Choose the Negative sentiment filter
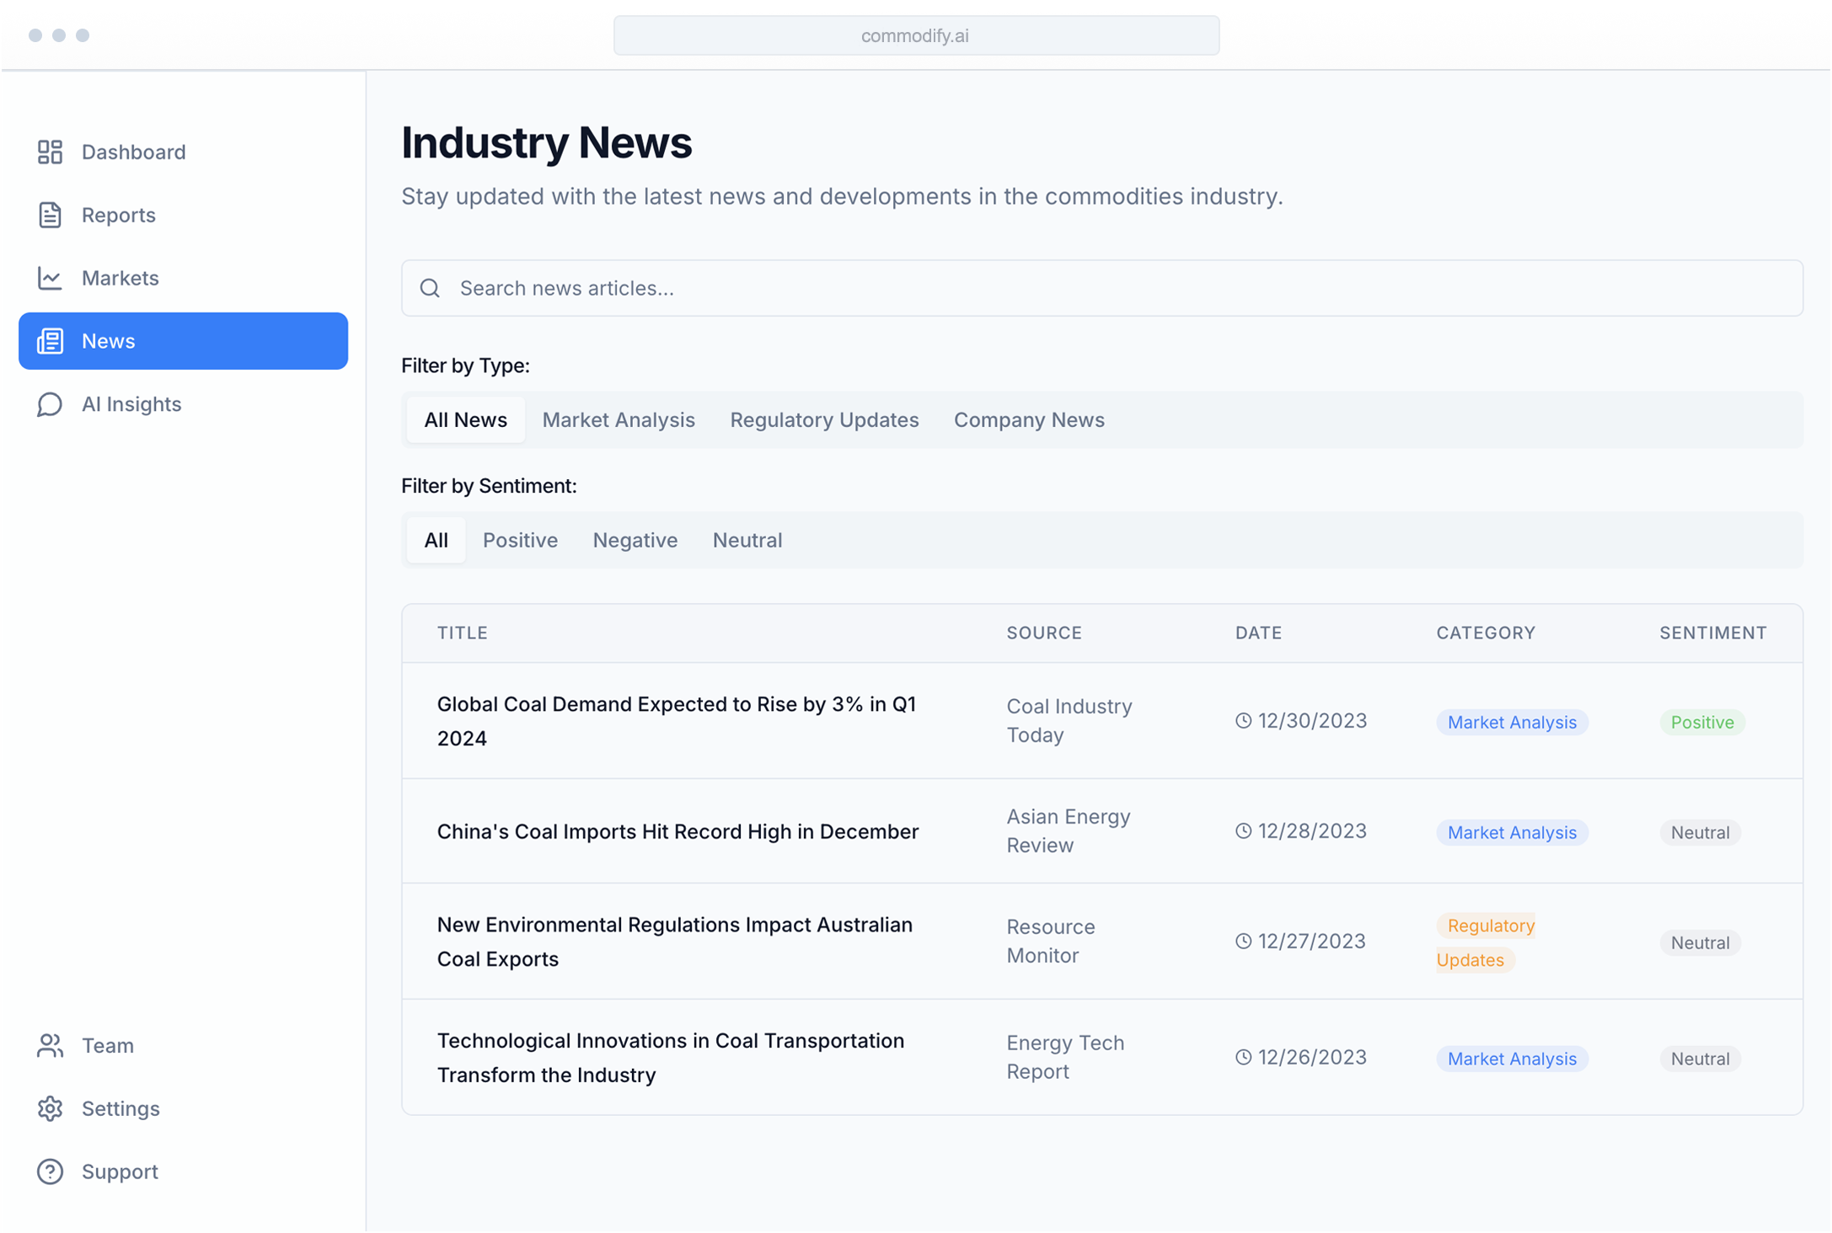 coord(635,540)
